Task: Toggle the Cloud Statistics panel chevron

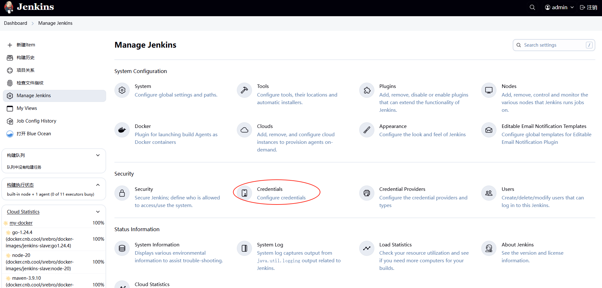Action: [98, 212]
